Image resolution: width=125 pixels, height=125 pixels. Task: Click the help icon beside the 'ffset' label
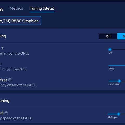10,80
